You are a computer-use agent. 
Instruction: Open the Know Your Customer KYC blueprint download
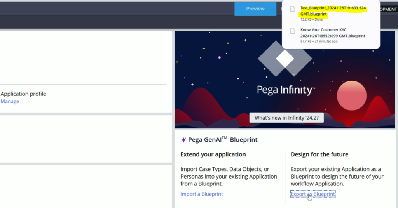(333, 33)
